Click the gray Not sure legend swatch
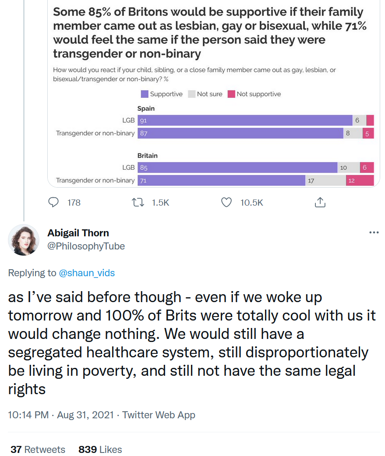Screen dimensions: 385x456 (x=191, y=94)
